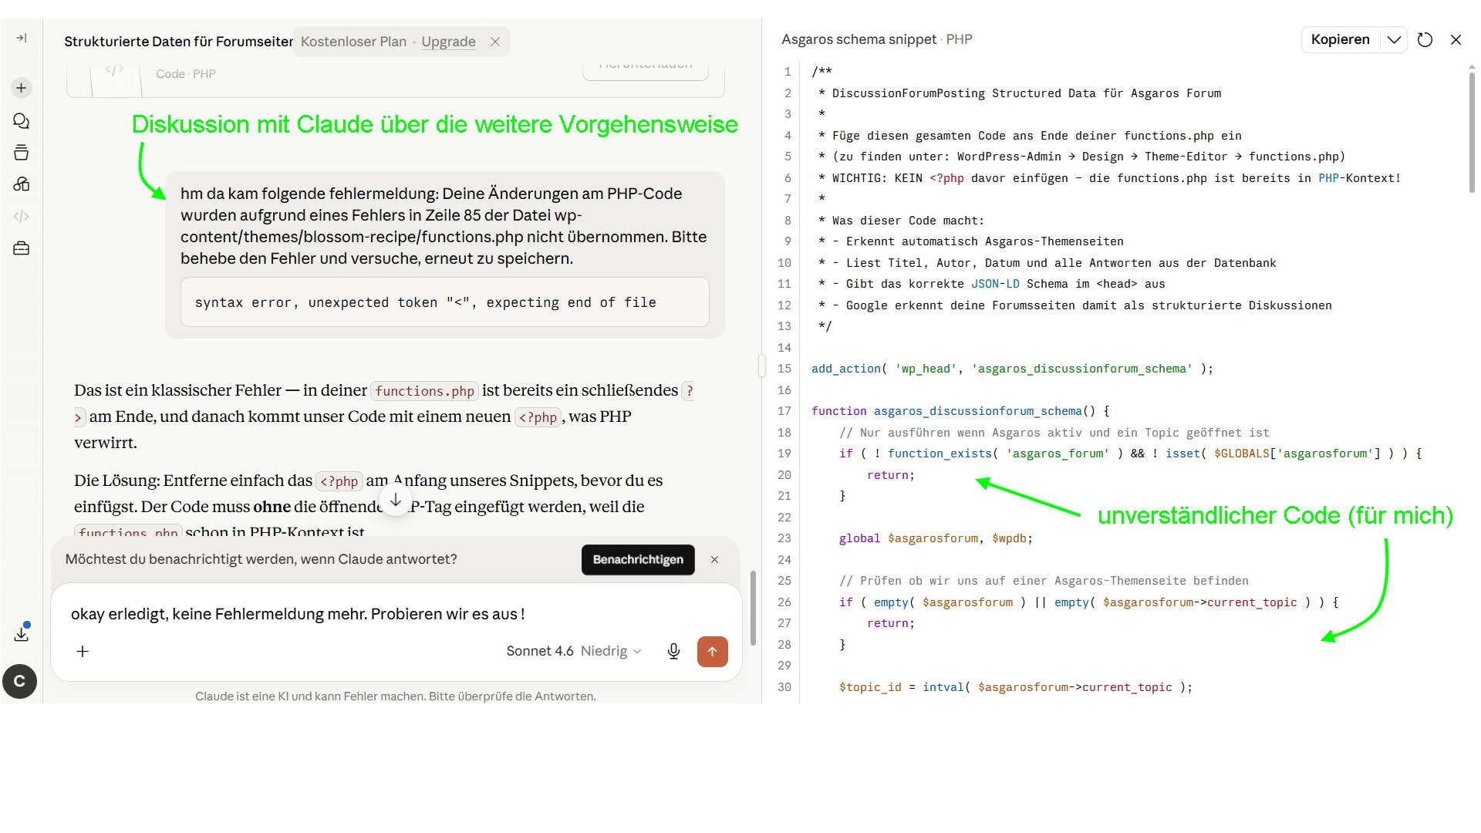The image size is (1481, 833).
Task: Open the code icon in sidebar
Action: [22, 217]
